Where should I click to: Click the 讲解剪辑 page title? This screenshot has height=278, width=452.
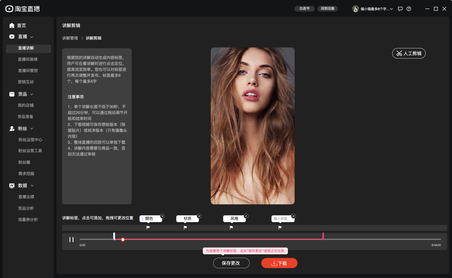tap(71, 25)
